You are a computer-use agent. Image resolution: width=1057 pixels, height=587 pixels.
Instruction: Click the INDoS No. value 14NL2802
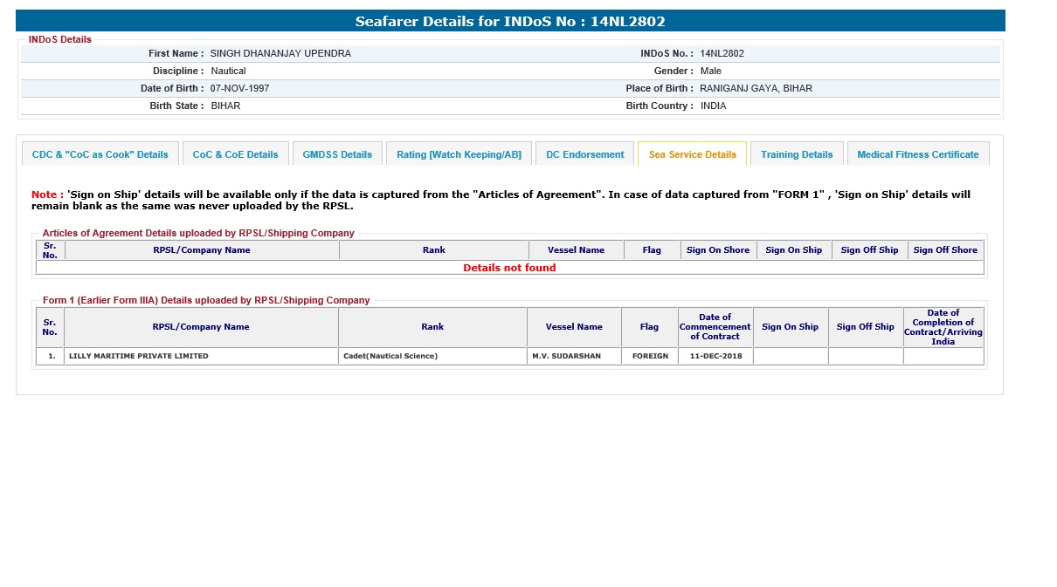click(722, 53)
